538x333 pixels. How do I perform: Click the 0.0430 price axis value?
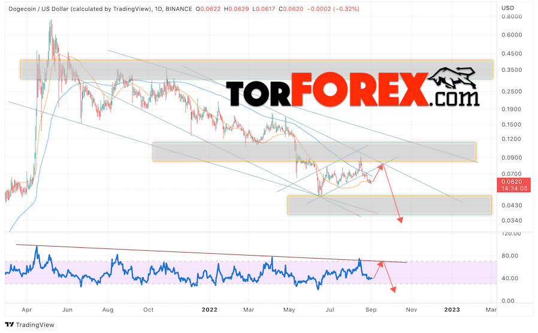512,206
